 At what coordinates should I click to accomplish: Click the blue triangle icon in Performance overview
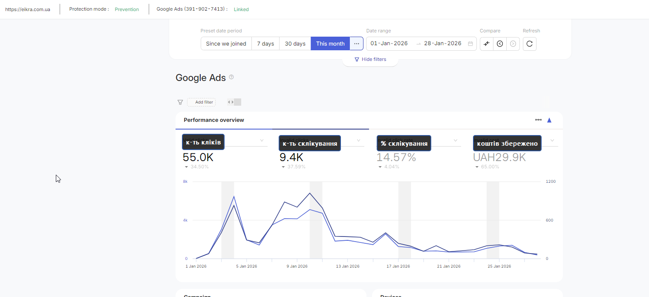coord(549,120)
